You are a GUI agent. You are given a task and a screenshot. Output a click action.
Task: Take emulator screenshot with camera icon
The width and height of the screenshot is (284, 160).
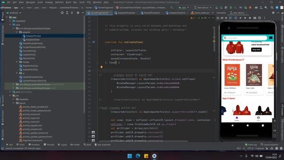click(x=255, y=18)
